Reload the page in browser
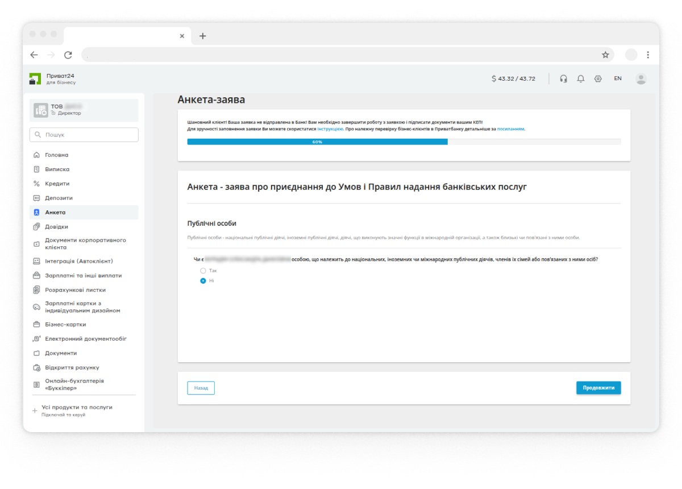Viewport: 682px width, 489px height. [68, 55]
